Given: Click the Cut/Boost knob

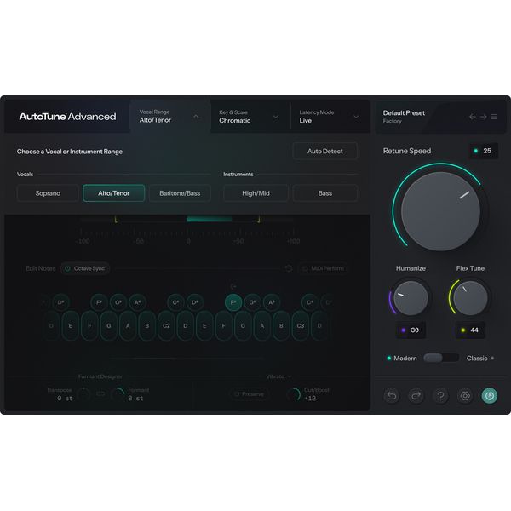Looking at the screenshot, I should [x=294, y=394].
